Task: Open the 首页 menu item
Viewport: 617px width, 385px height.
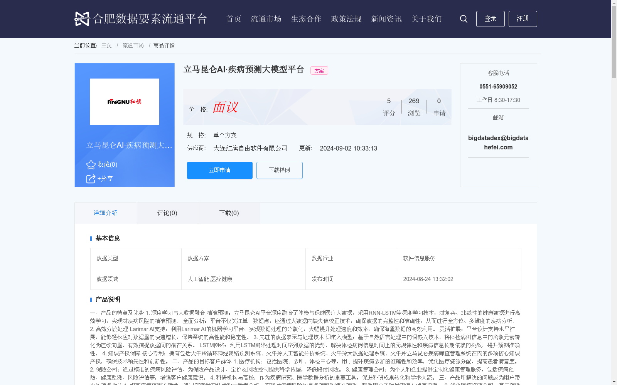Action: [x=234, y=19]
